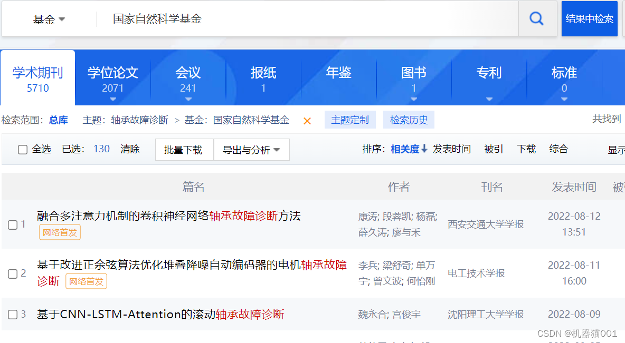Click the 网络首发 tag on result 2
This screenshot has height=343, width=625.
pos(86,281)
